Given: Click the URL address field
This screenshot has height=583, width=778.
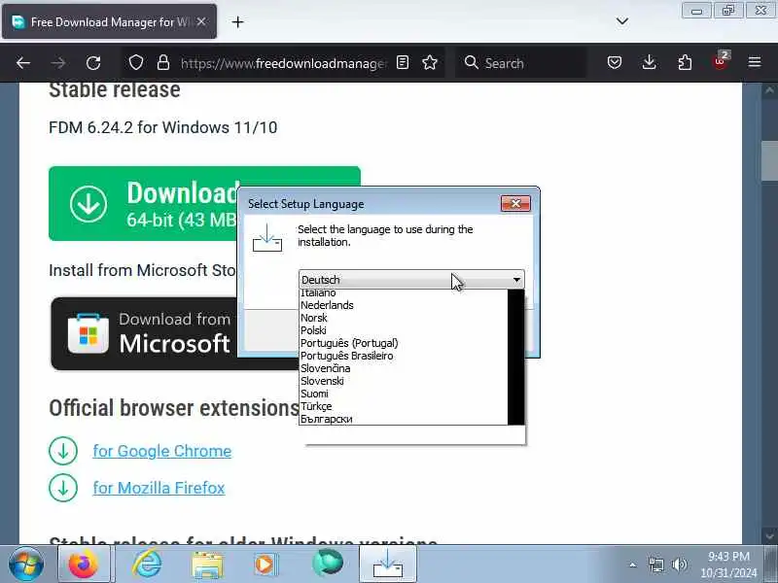Looking at the screenshot, I should tap(283, 63).
